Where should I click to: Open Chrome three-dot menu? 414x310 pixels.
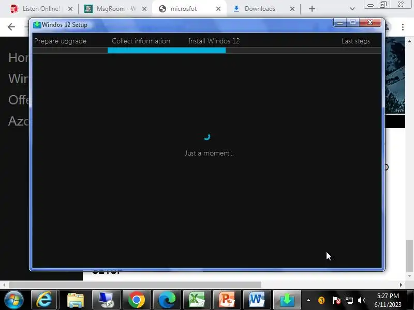click(x=403, y=27)
